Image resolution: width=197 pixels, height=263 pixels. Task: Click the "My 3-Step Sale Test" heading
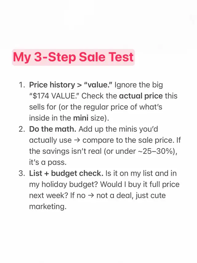pos(73,57)
